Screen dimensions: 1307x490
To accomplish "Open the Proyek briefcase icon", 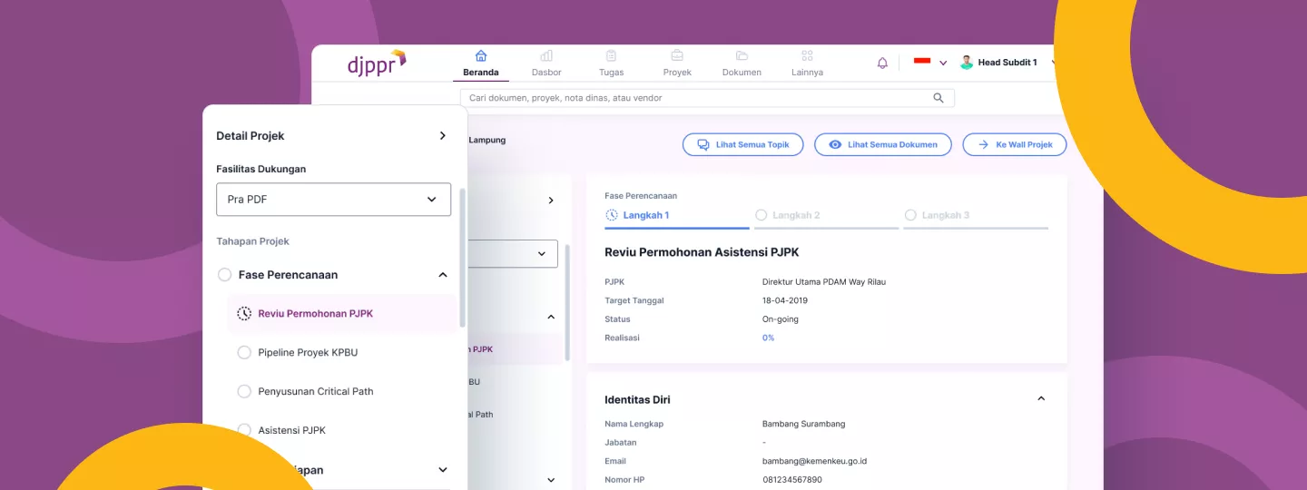I will tap(677, 55).
